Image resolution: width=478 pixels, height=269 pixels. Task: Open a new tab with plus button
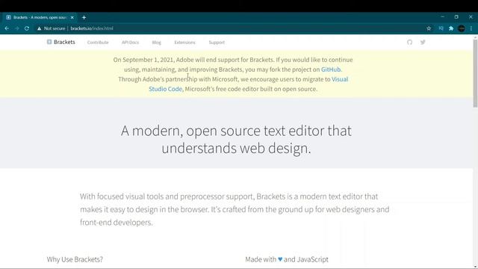coord(84,17)
